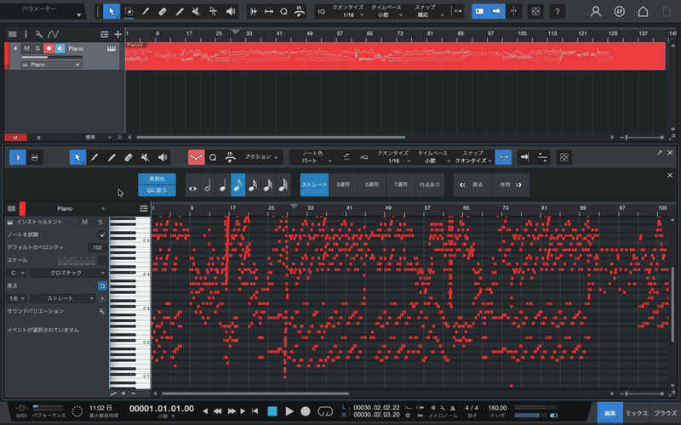Click the top toolbar Quantize Q icon

(x=283, y=12)
